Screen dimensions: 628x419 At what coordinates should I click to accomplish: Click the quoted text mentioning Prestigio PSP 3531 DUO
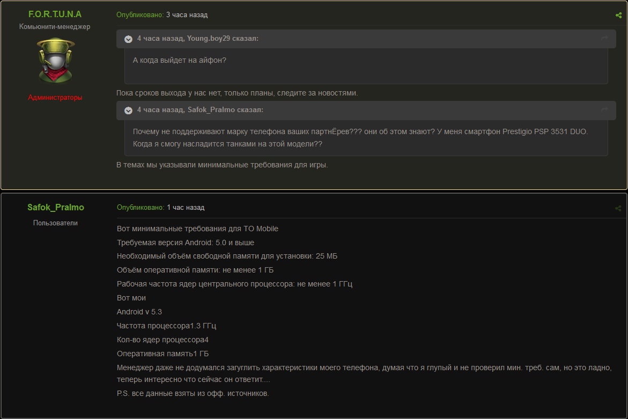360,131
